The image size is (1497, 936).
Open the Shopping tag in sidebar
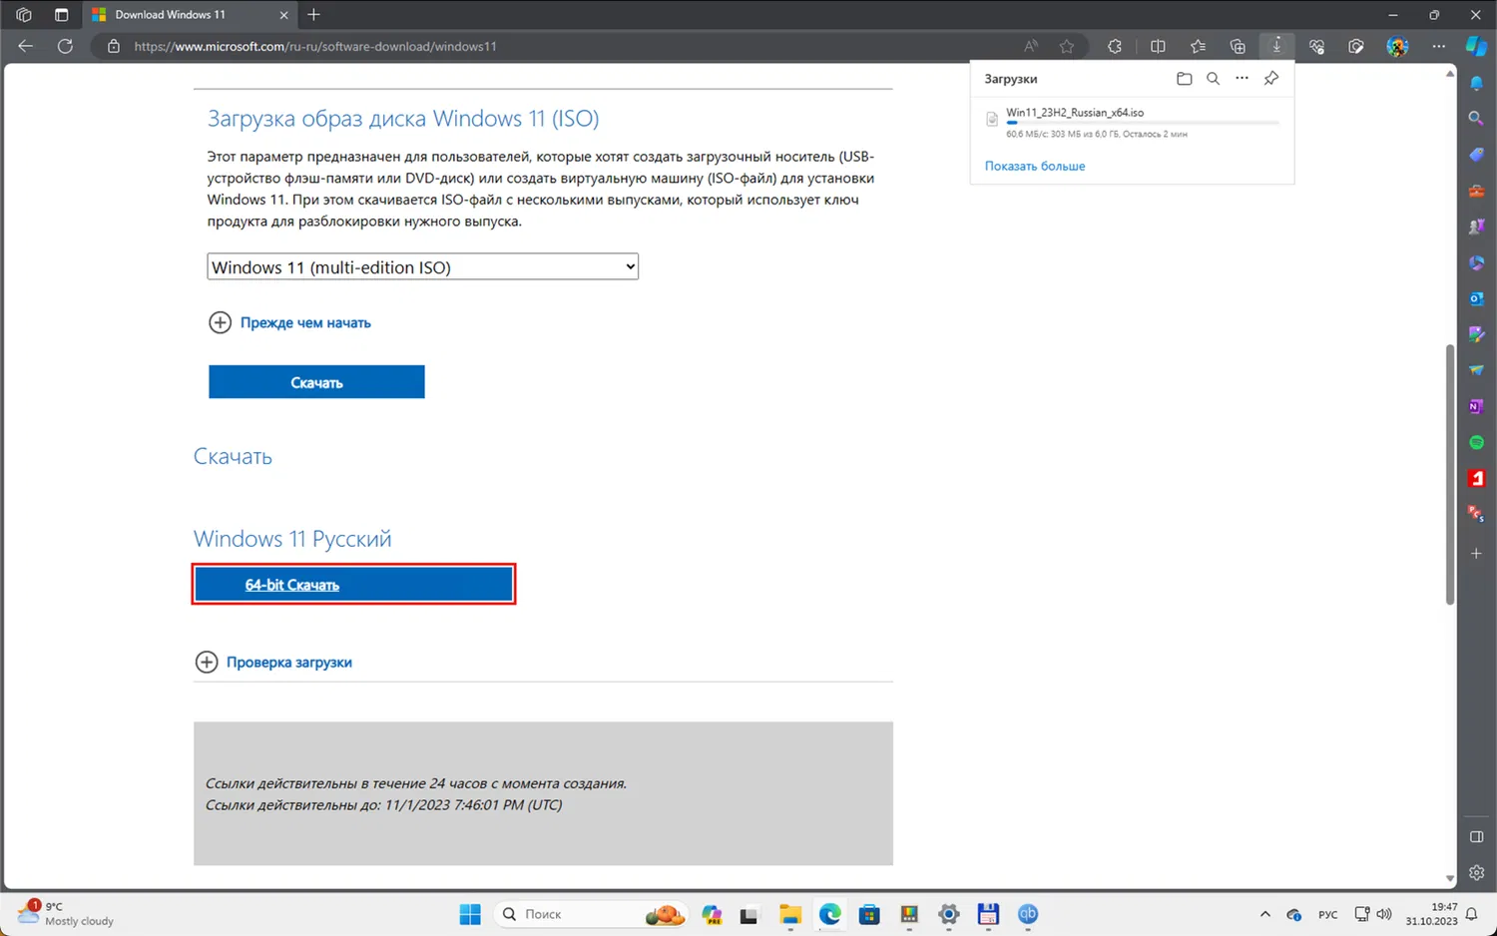pos(1477,155)
